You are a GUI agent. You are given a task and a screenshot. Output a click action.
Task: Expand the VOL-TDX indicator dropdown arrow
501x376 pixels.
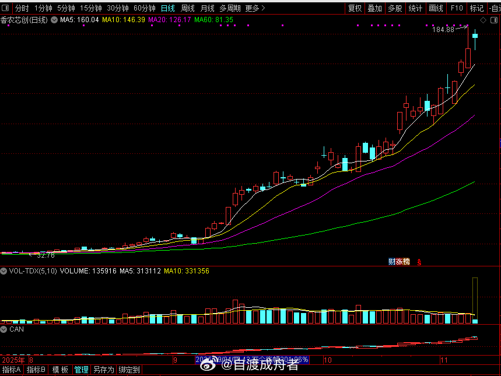coord(3,271)
